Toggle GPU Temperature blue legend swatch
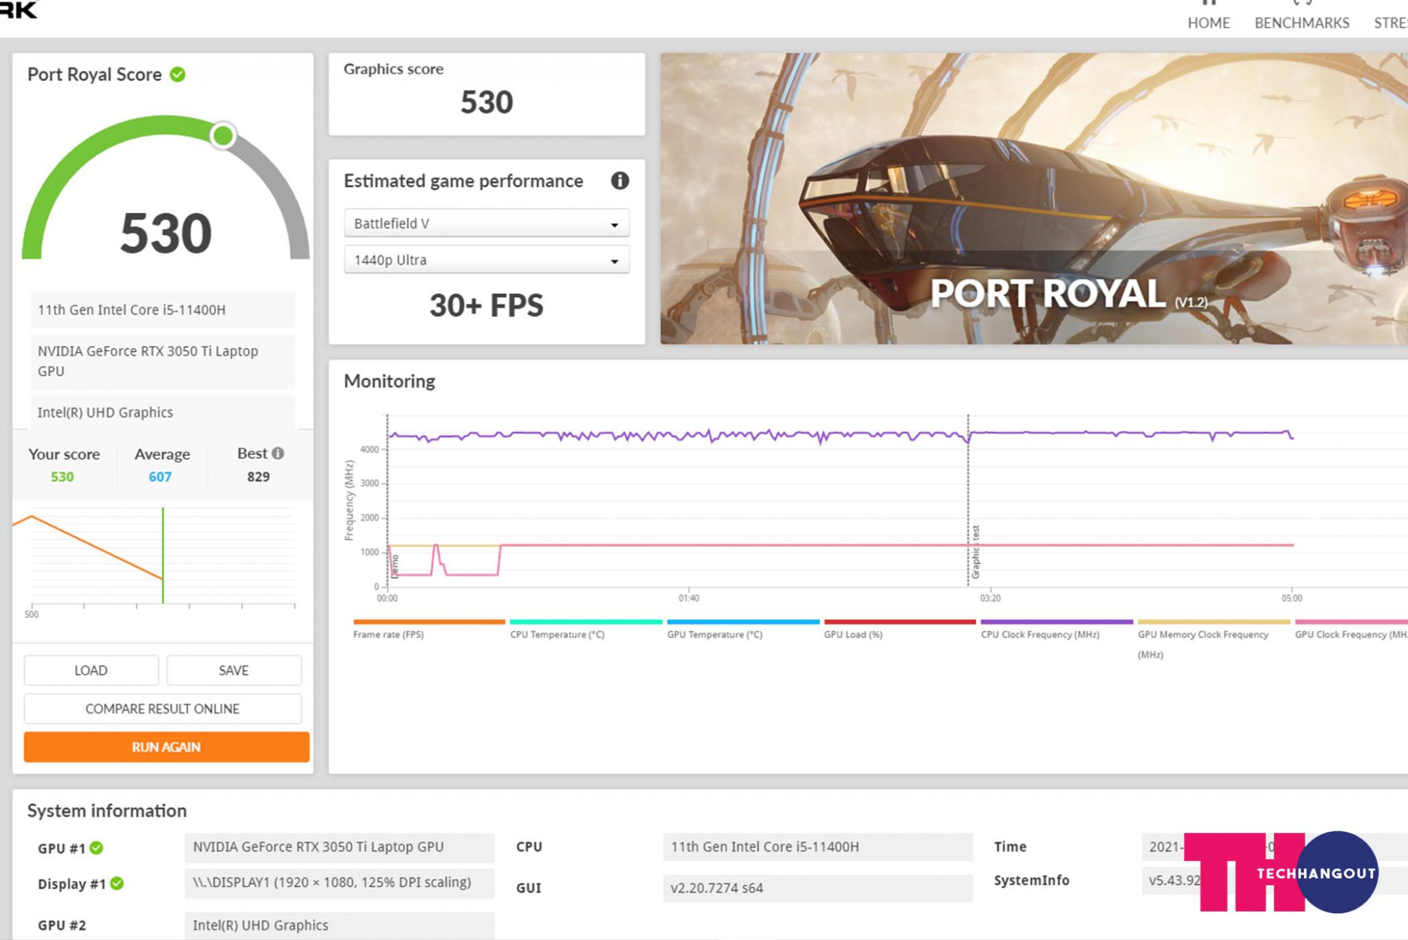The width and height of the screenshot is (1408, 940). pyautogui.click(x=743, y=622)
